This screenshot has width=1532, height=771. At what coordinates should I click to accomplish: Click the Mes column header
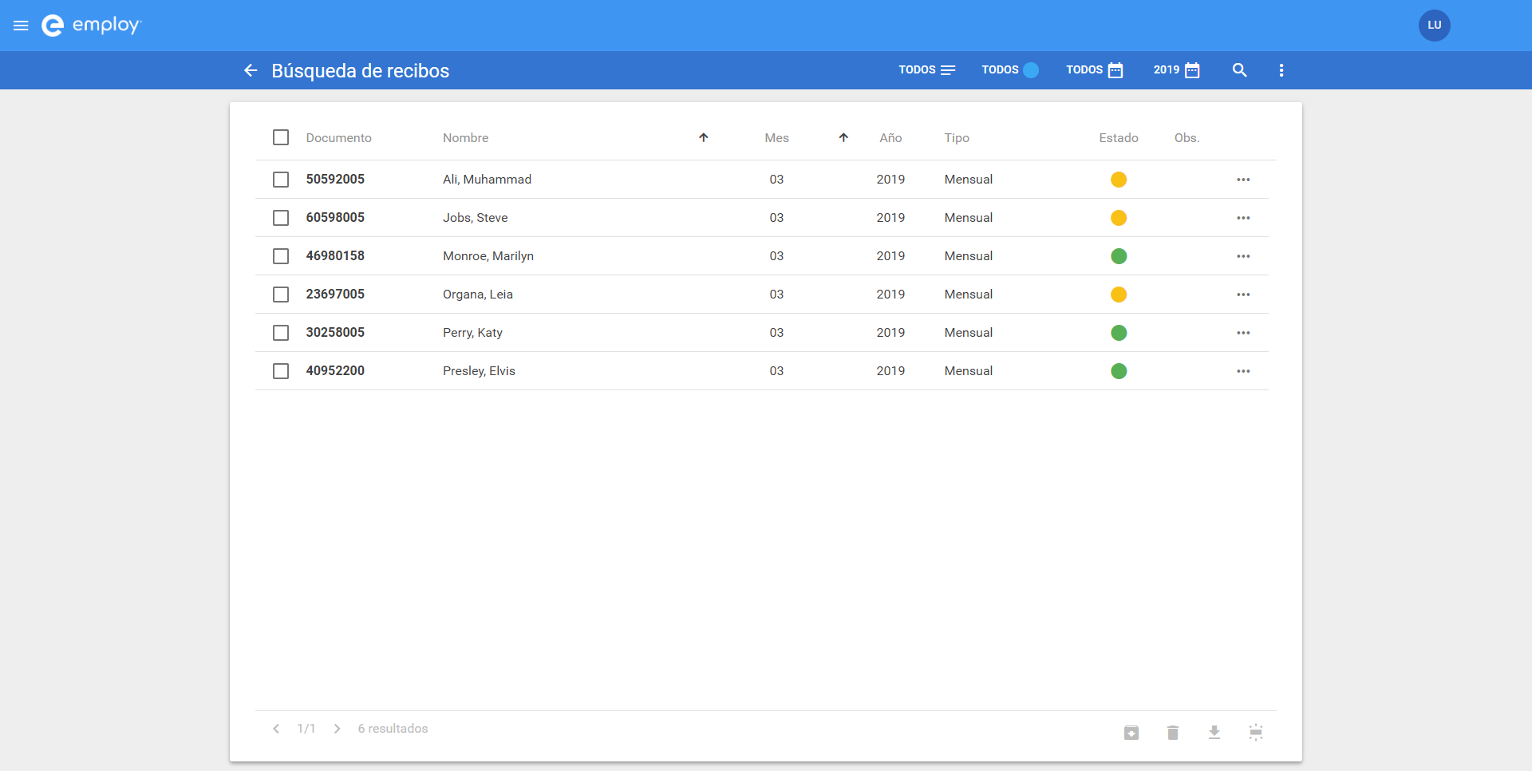pyautogui.click(x=776, y=137)
